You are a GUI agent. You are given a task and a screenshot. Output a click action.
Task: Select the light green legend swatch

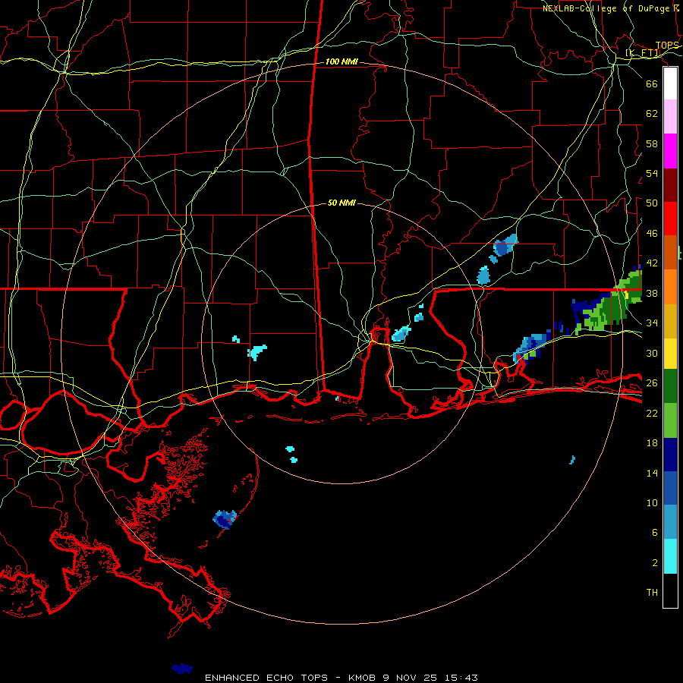(x=670, y=420)
